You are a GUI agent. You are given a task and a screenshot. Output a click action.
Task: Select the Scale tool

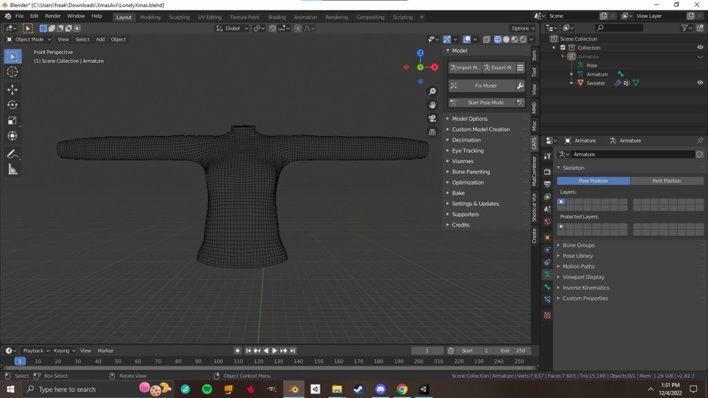coord(12,120)
